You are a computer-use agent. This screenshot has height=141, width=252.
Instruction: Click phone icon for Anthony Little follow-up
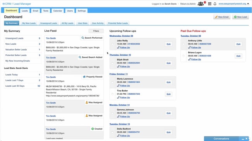(x=189, y=47)
